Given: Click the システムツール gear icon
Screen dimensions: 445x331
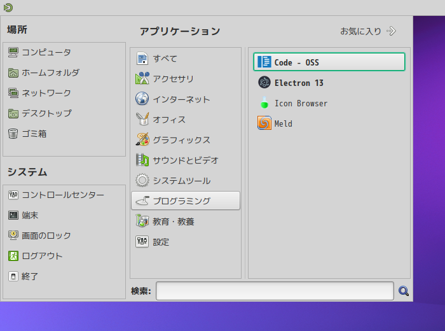Looking at the screenshot, I should point(142,180).
